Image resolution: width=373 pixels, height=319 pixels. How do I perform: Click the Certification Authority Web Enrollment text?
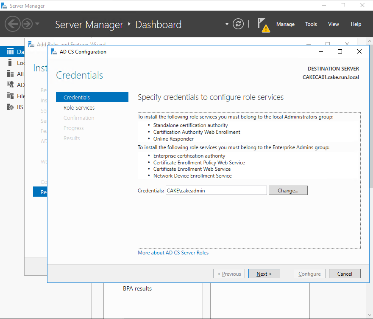[x=197, y=132]
